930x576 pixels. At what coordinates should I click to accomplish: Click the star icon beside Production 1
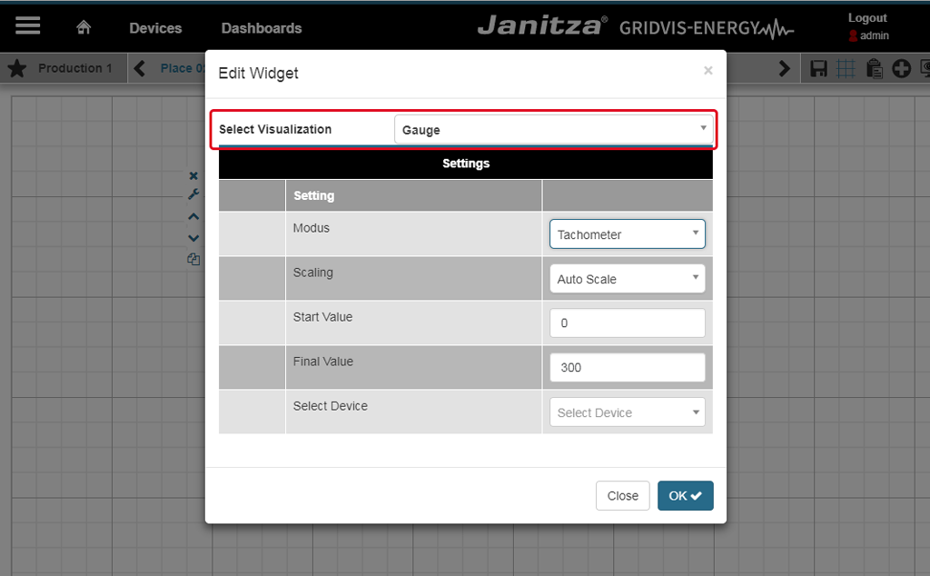click(17, 68)
